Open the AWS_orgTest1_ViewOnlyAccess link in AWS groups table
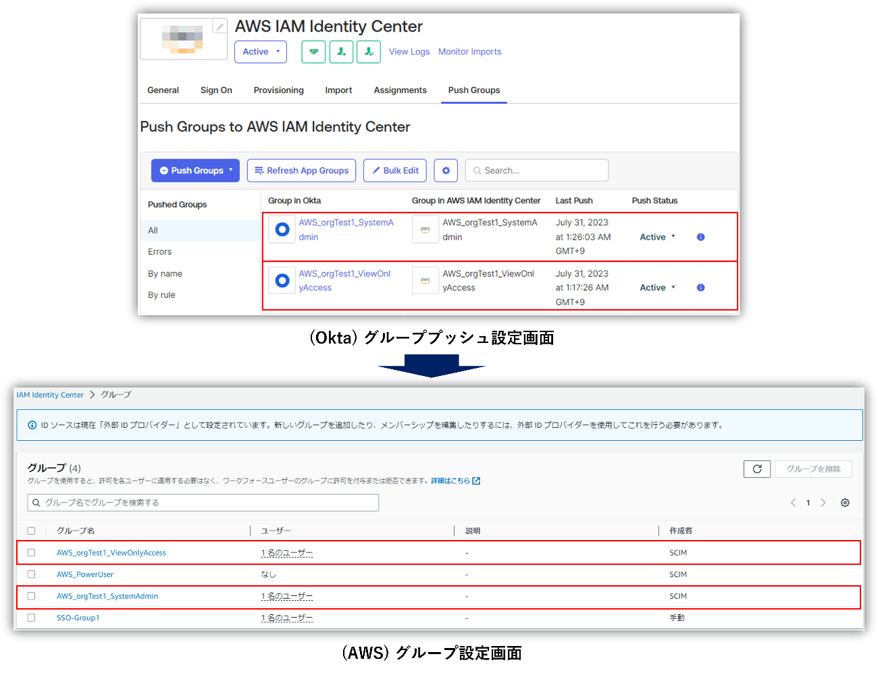The width and height of the screenshot is (878, 673). 111,553
